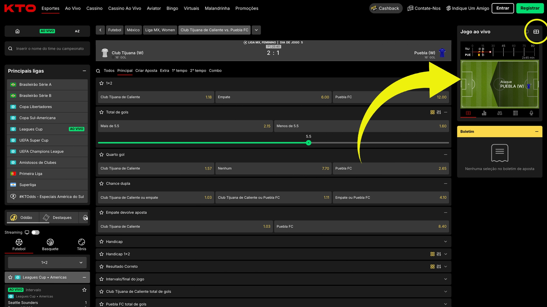Image resolution: width=547 pixels, height=307 pixels.
Task: Bet on Mais de 5.5 at 2.15
Action: (x=185, y=126)
